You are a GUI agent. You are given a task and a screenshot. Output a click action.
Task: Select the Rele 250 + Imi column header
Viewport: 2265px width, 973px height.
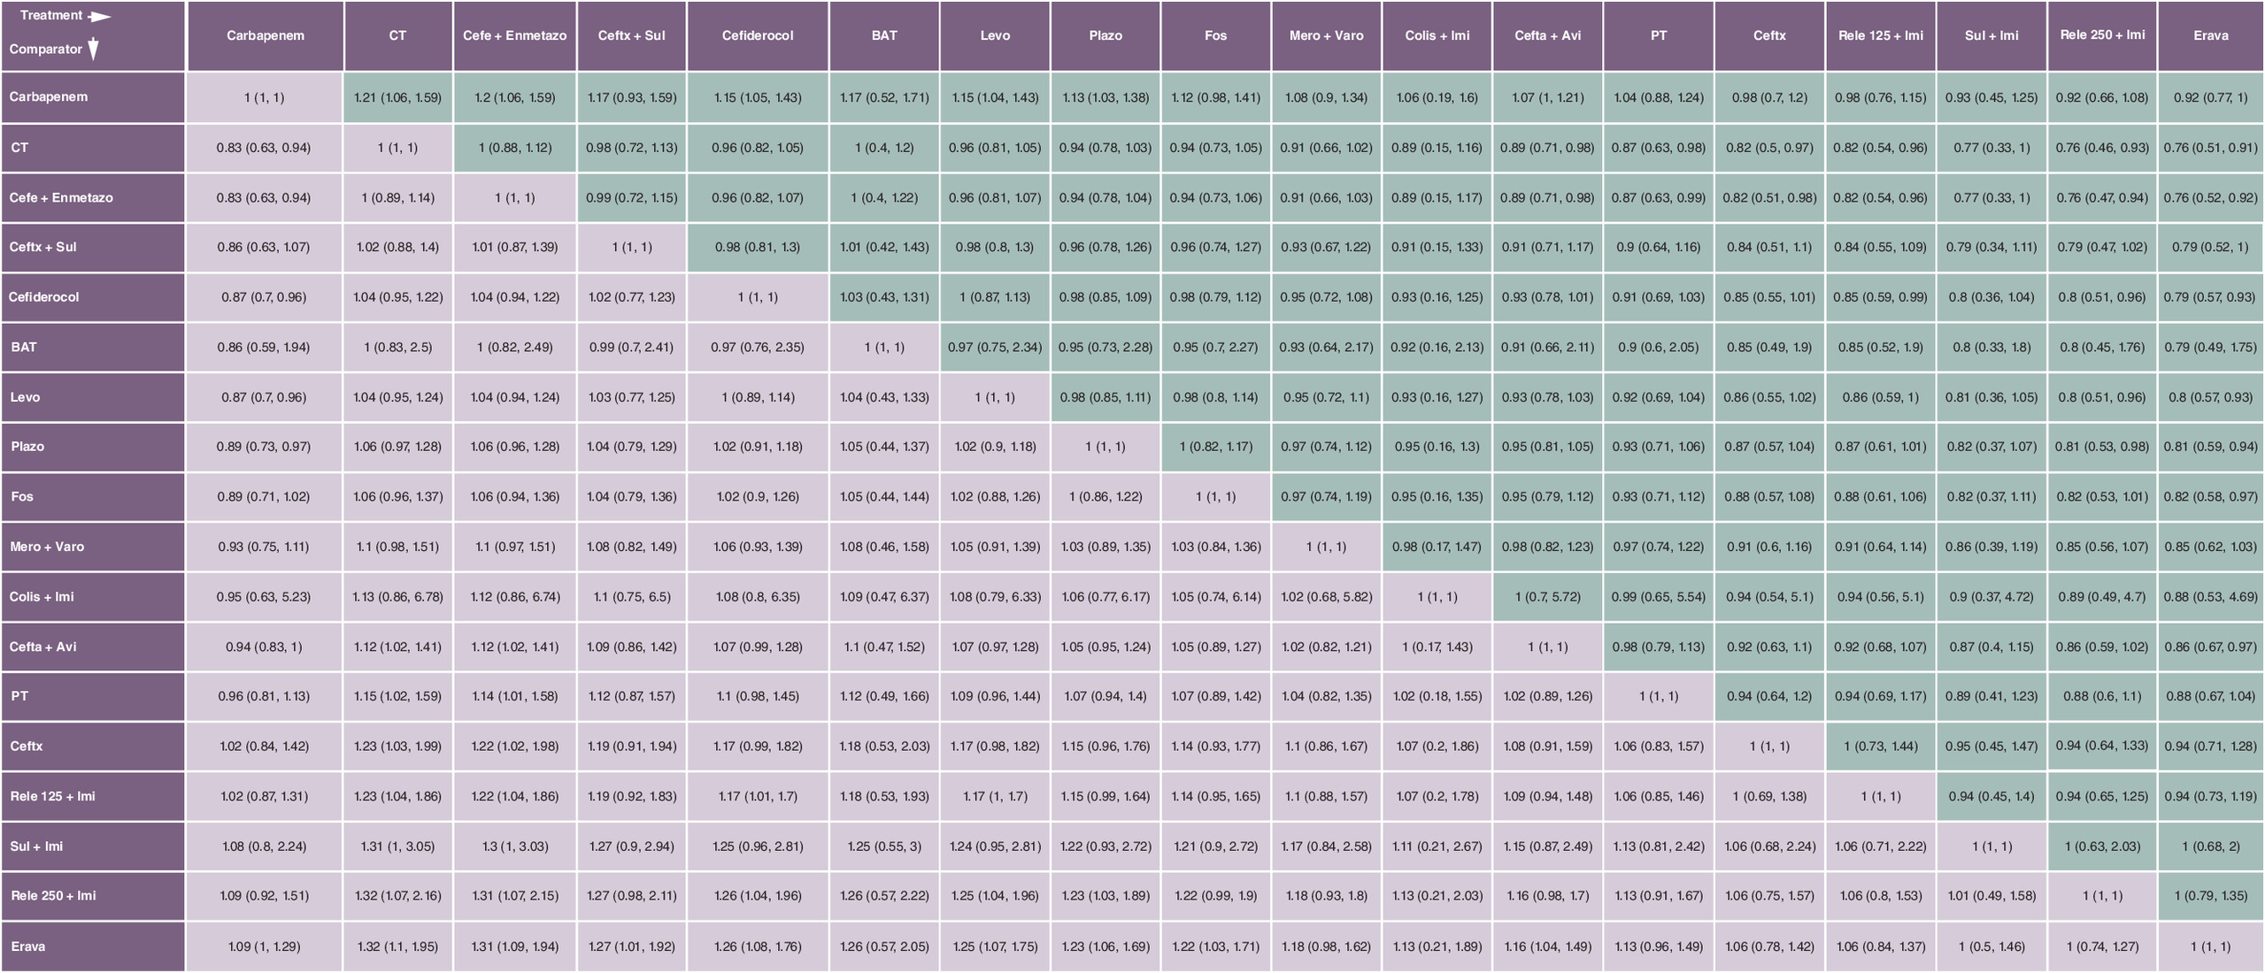coord(2102,36)
